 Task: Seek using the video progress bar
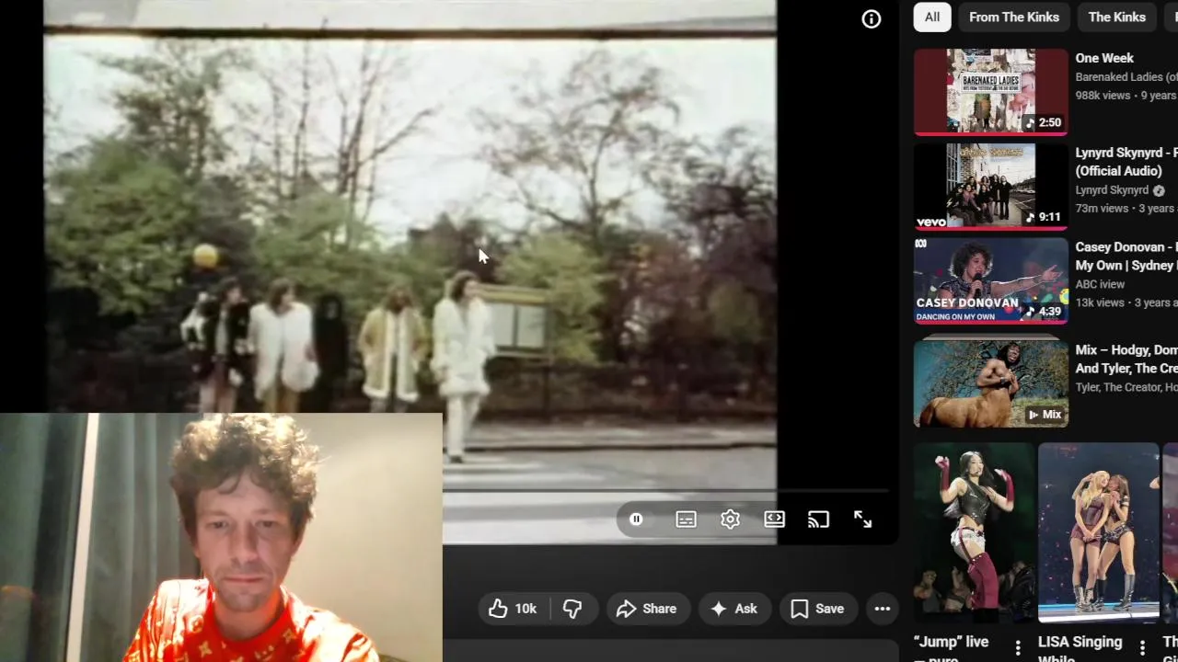[x=664, y=492]
